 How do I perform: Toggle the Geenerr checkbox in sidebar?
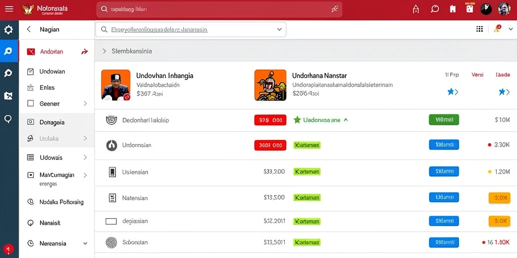coord(30,103)
